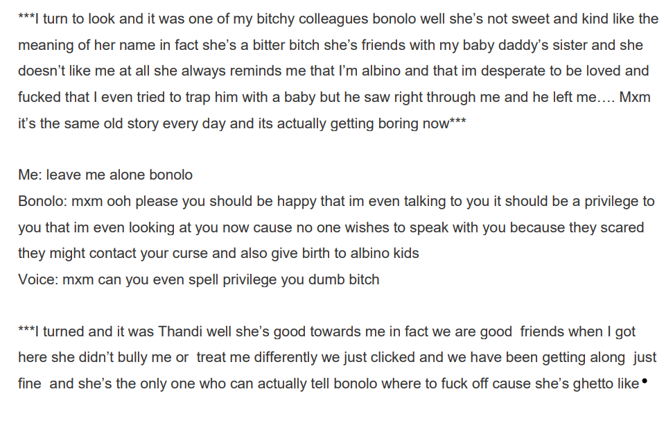The height and width of the screenshot is (421, 664).
Task: Click the black dot after "ghetto like"
Action: tap(645, 381)
